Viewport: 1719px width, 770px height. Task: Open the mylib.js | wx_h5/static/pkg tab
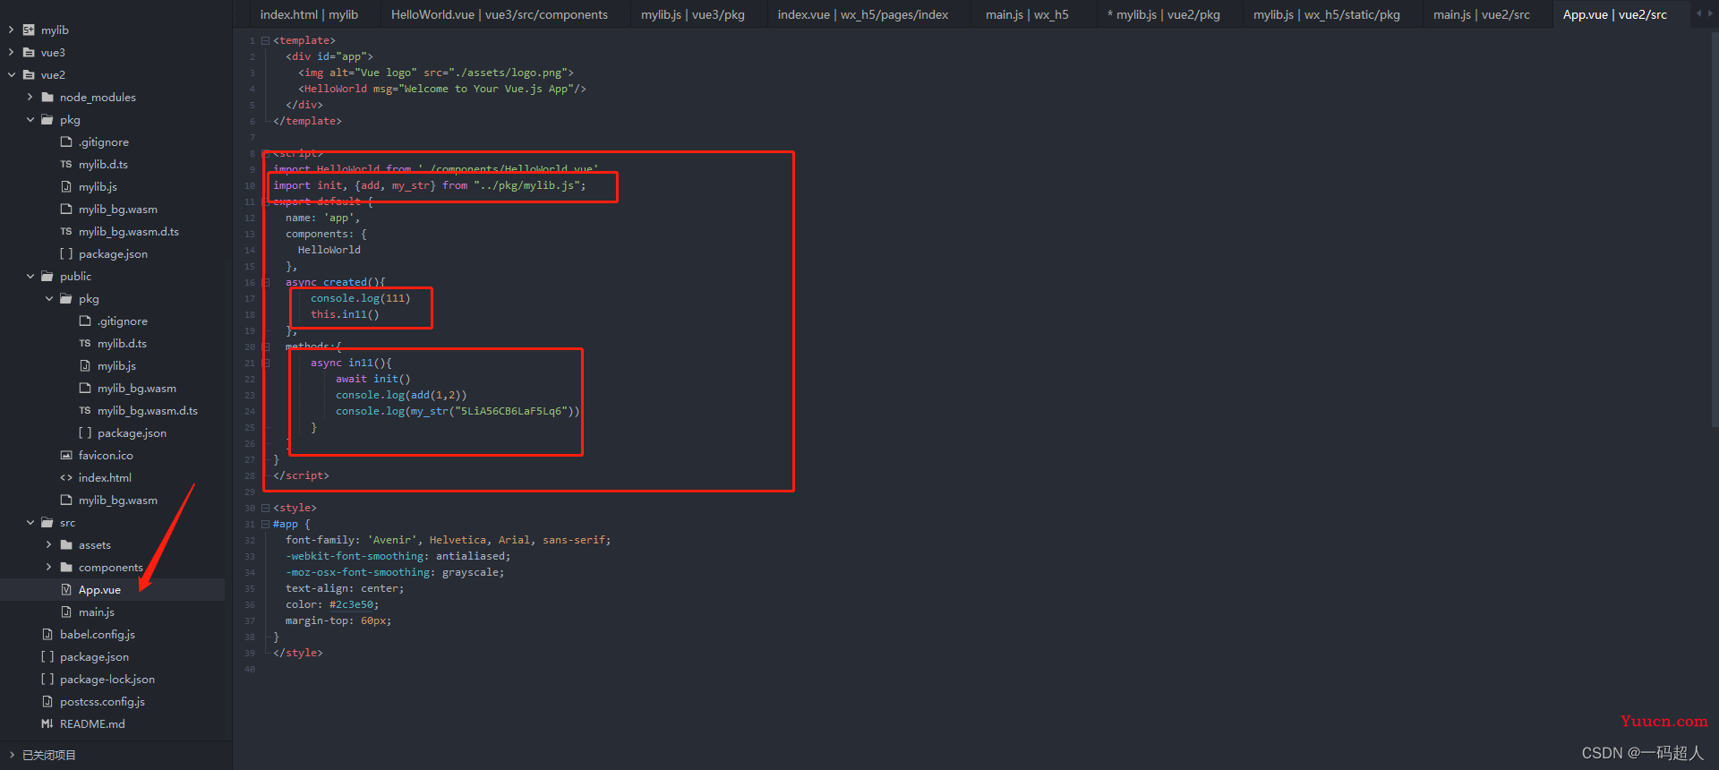click(x=1327, y=14)
